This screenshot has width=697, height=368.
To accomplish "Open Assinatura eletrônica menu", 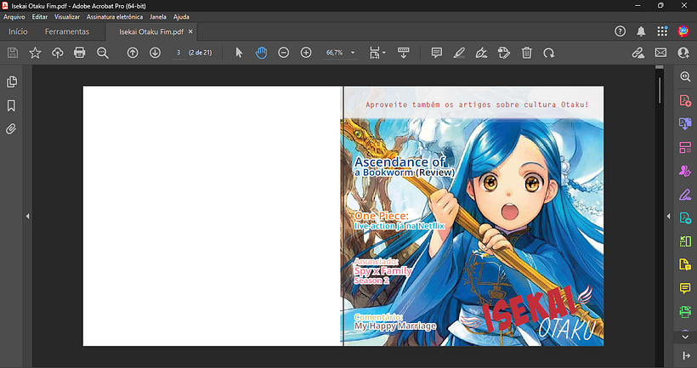I will 115,17.
